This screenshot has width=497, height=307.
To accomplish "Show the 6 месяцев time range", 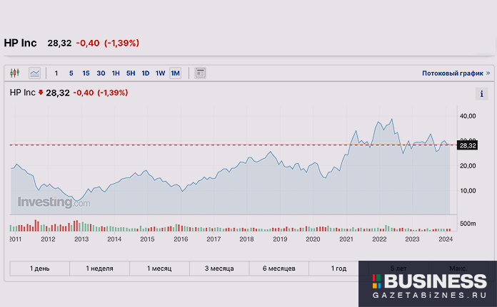I will 279,269.
